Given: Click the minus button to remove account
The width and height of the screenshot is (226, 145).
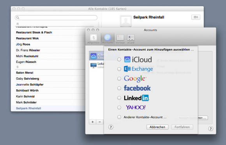Looking at the screenshot, I should 100,122.
